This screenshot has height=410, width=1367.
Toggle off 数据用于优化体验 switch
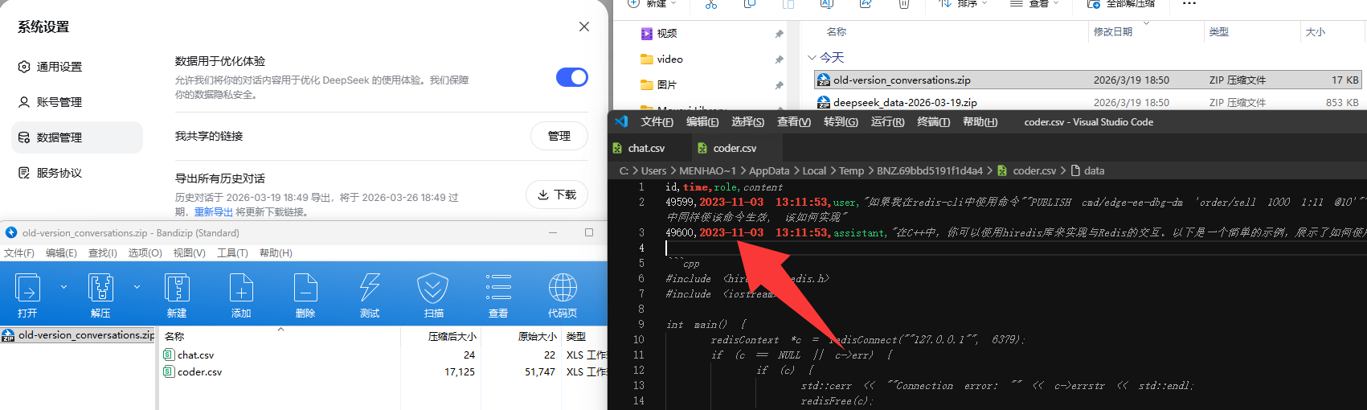(572, 77)
